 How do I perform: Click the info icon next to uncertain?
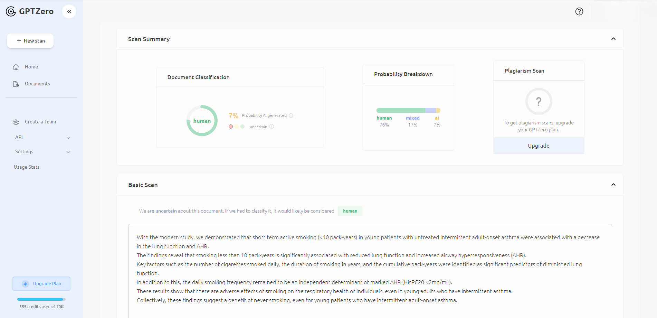point(272,127)
